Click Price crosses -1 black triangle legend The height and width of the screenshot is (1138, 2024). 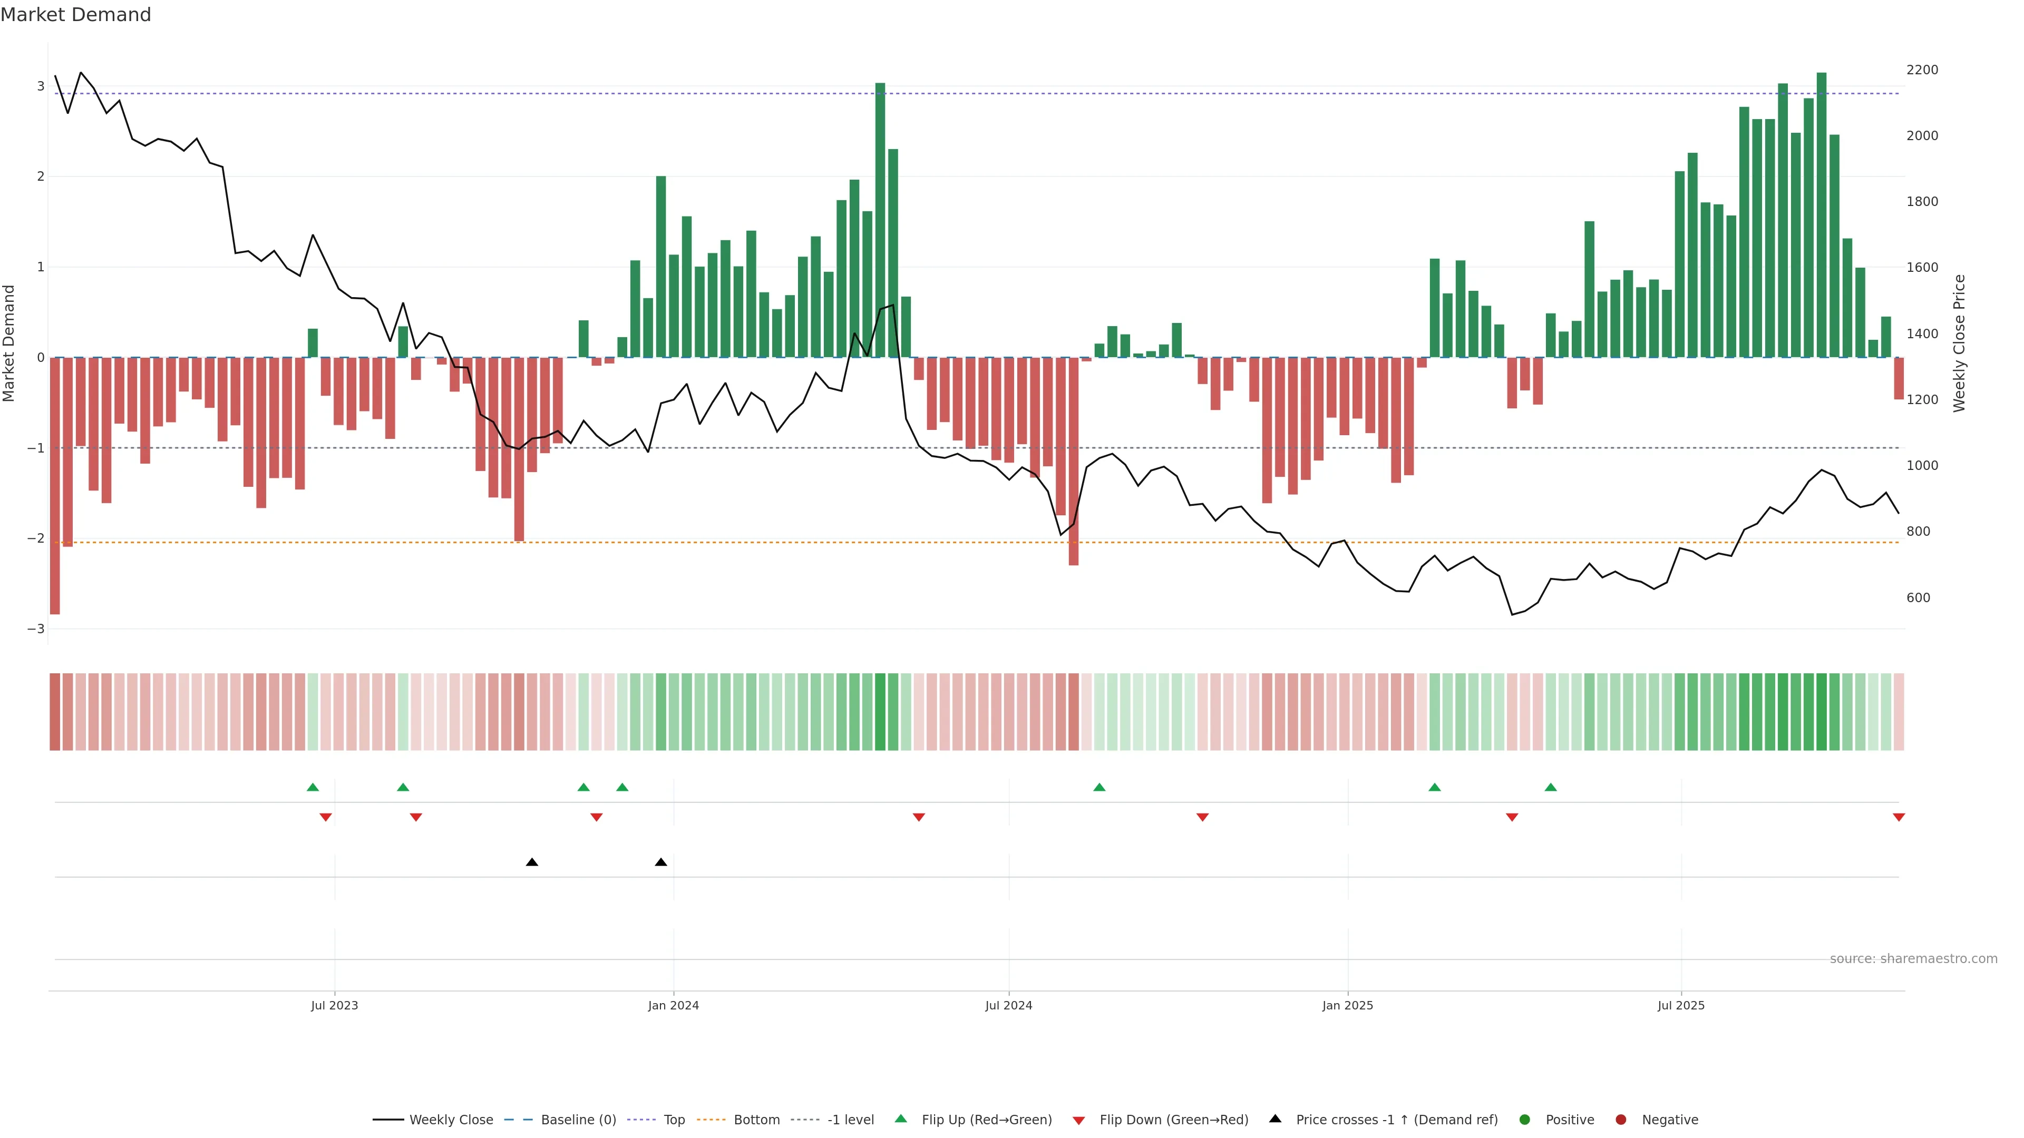1275,1119
